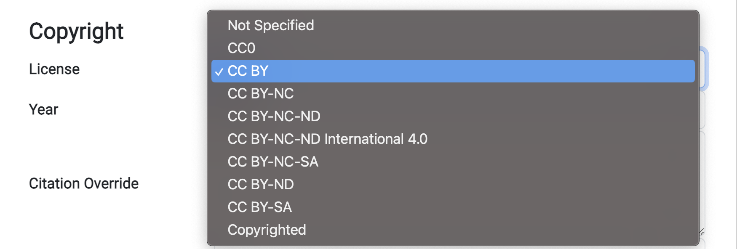Choose CC BY-NC-ND International 4.0
The height and width of the screenshot is (249, 737).
coord(327,139)
